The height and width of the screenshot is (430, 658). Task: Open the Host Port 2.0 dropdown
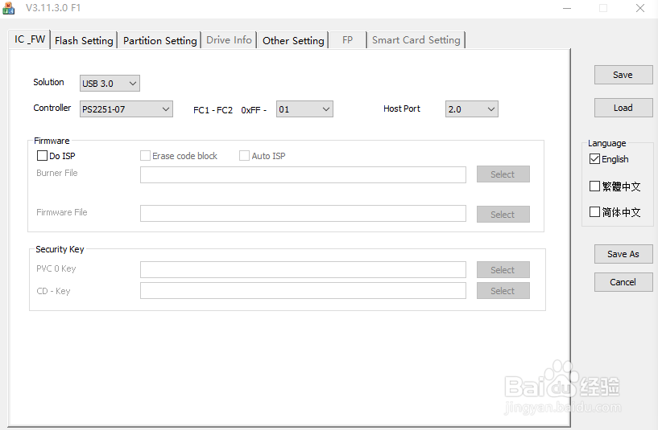472,109
